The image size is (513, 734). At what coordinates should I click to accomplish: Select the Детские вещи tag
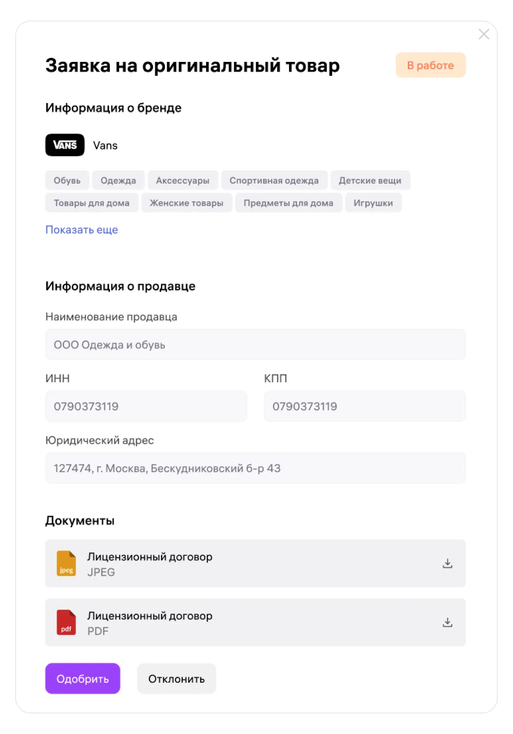(x=370, y=180)
